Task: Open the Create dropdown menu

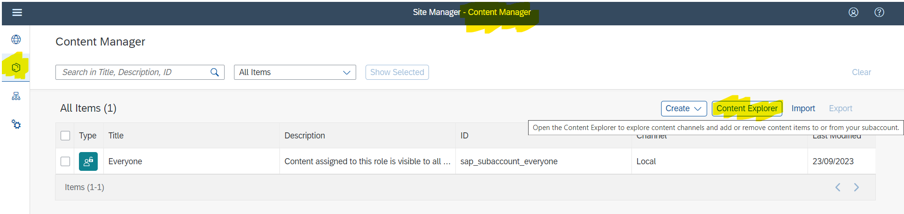Action: 684,108
